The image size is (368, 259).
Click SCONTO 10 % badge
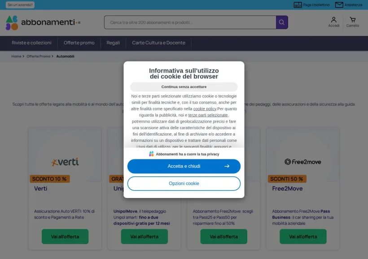coord(49,179)
